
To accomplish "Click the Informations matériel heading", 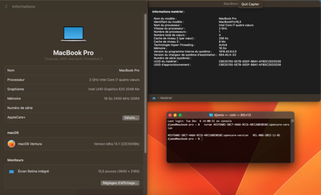I will [x=168, y=12].
